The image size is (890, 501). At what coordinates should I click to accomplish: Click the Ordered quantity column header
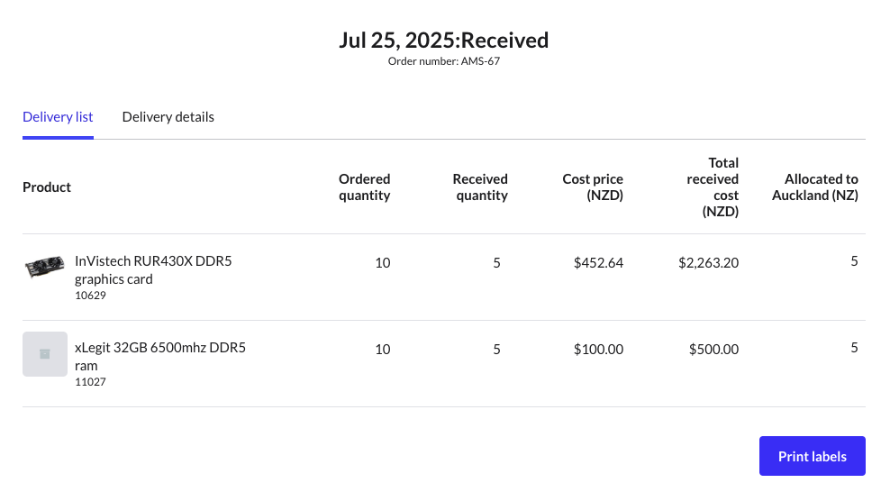coord(364,187)
